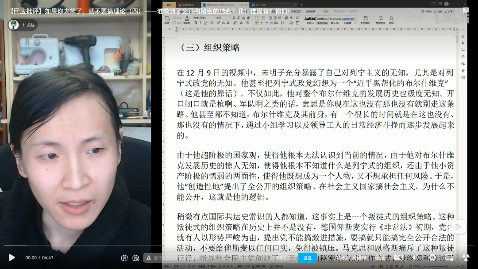Select the 标题 4 heading style
The height and width of the screenshot is (269, 478).
pos(310,20)
